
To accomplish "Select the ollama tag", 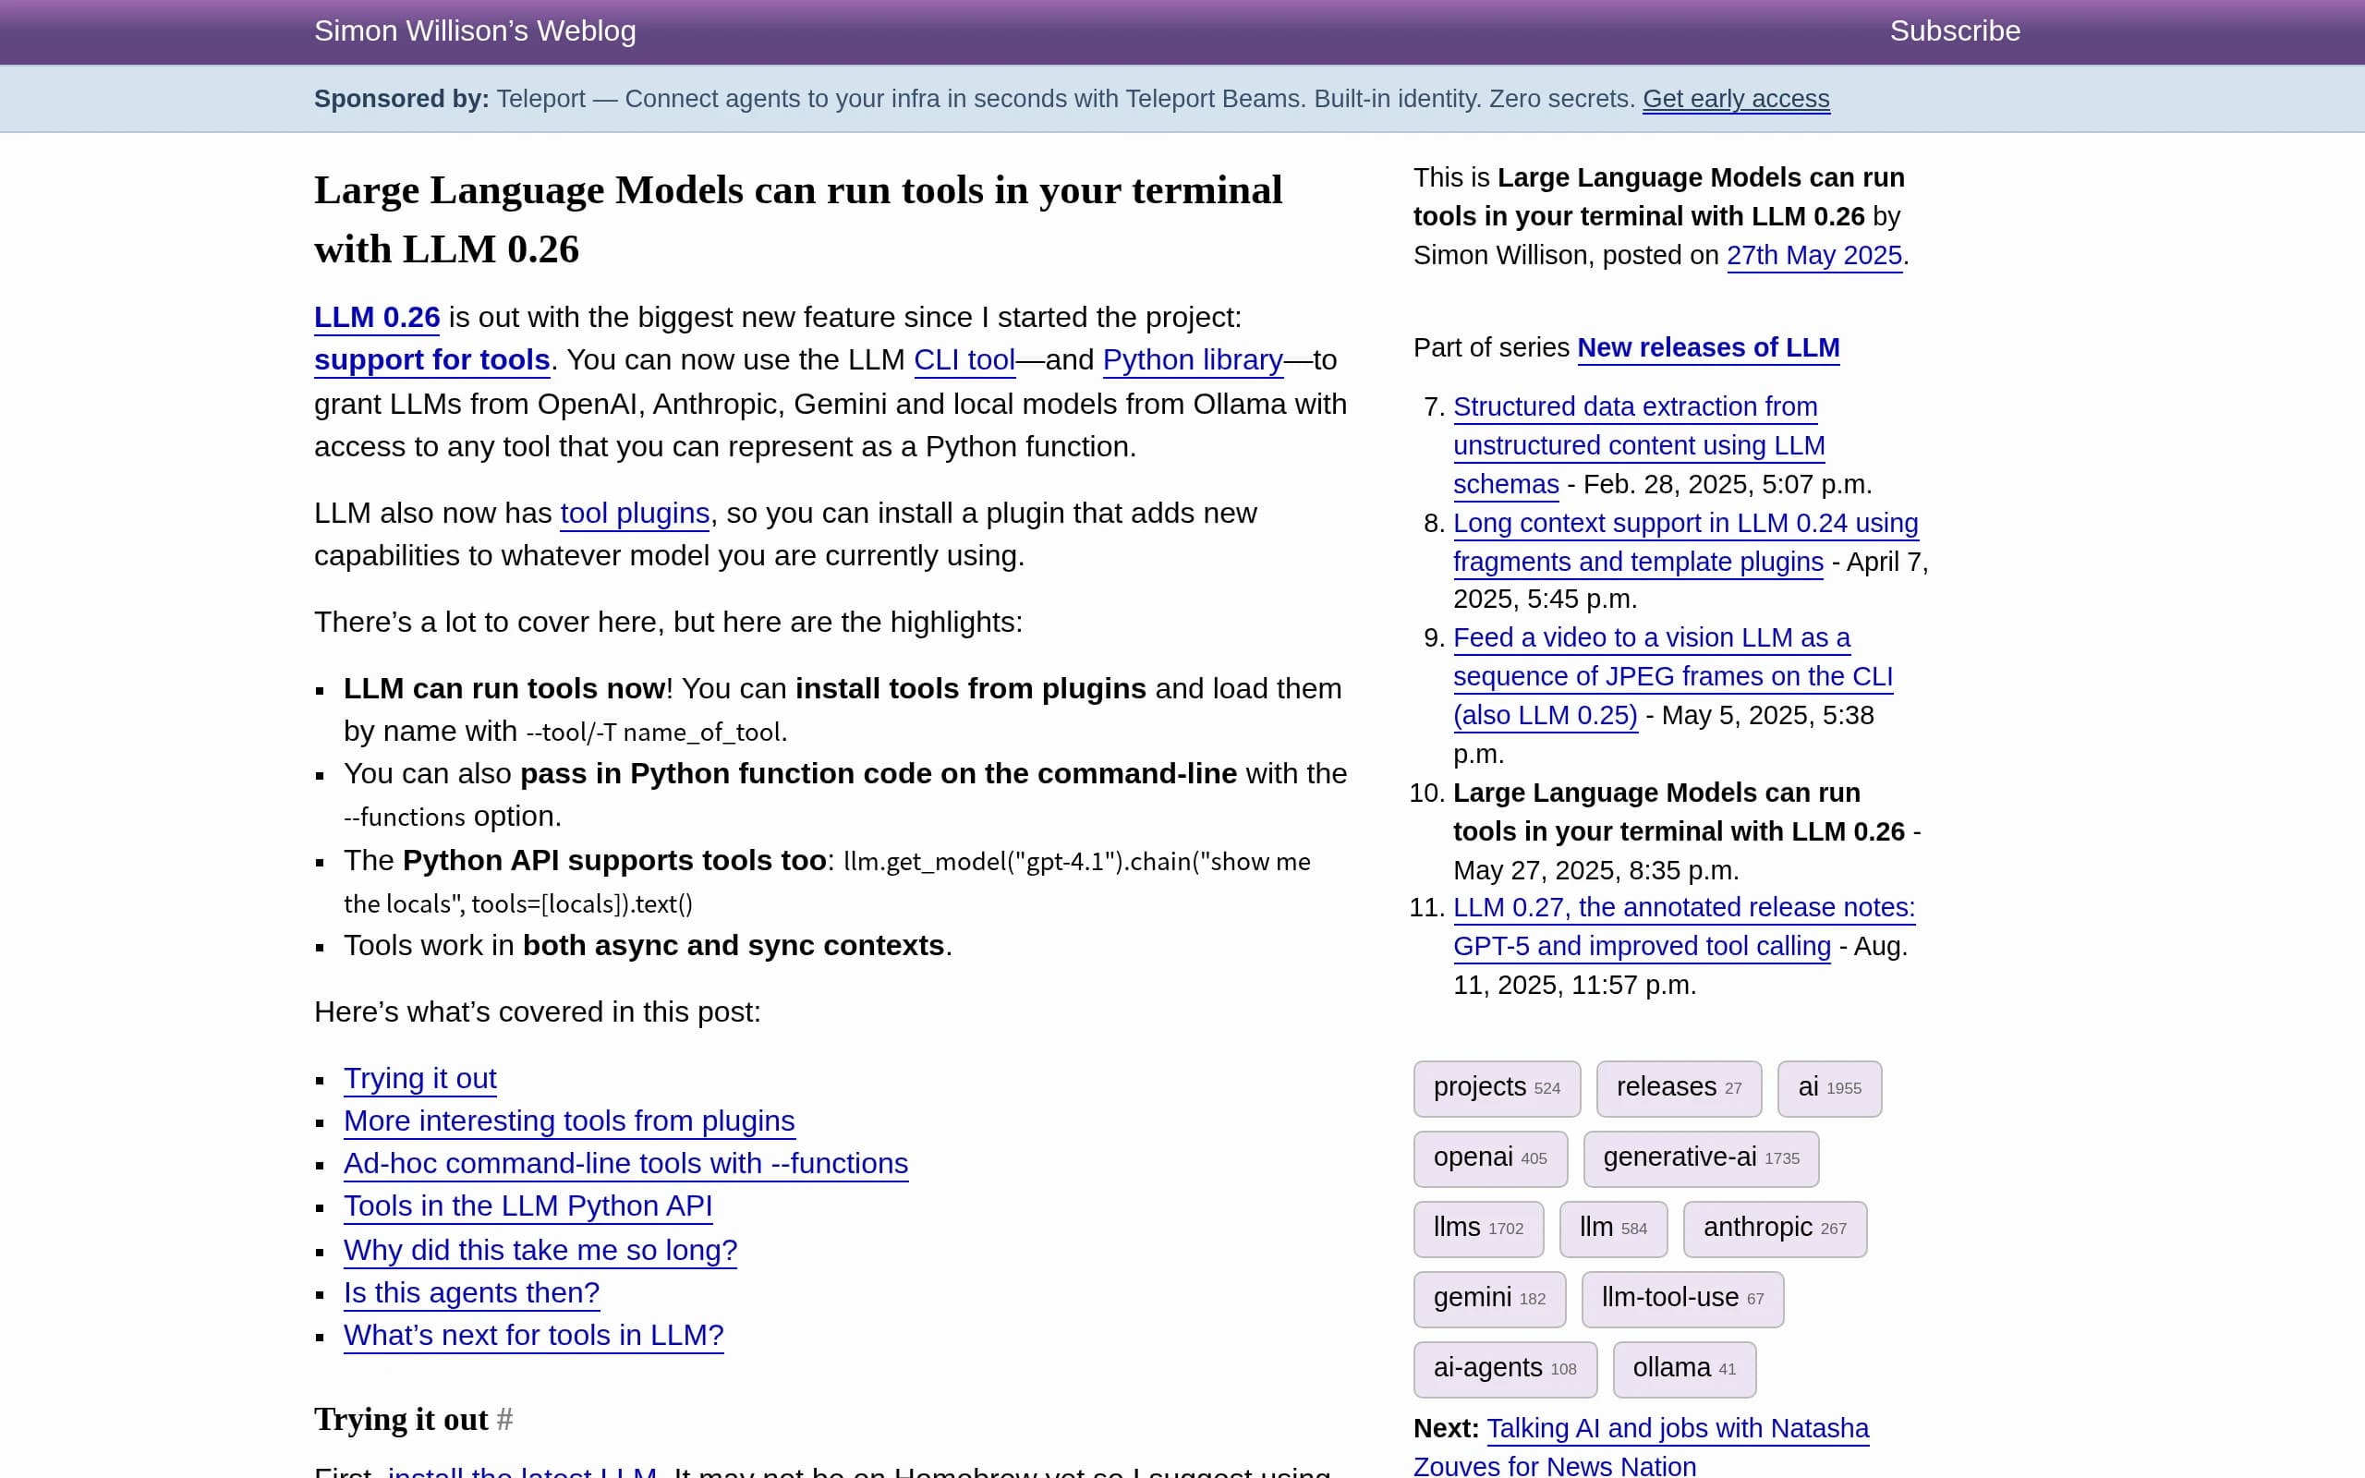I will pos(1683,1370).
